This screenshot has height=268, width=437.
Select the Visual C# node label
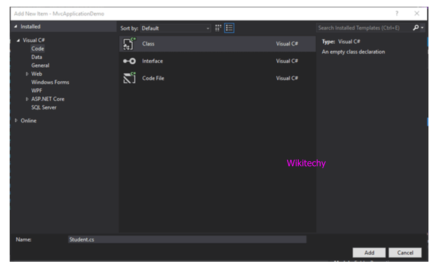34,40
